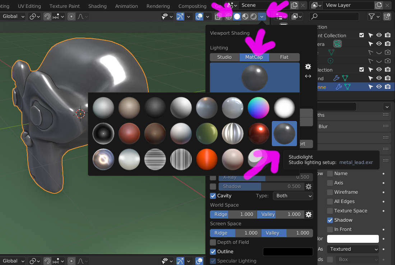395x265 pixels.
Task: Open the viewport shading dropdown chevron
Action: (x=262, y=16)
